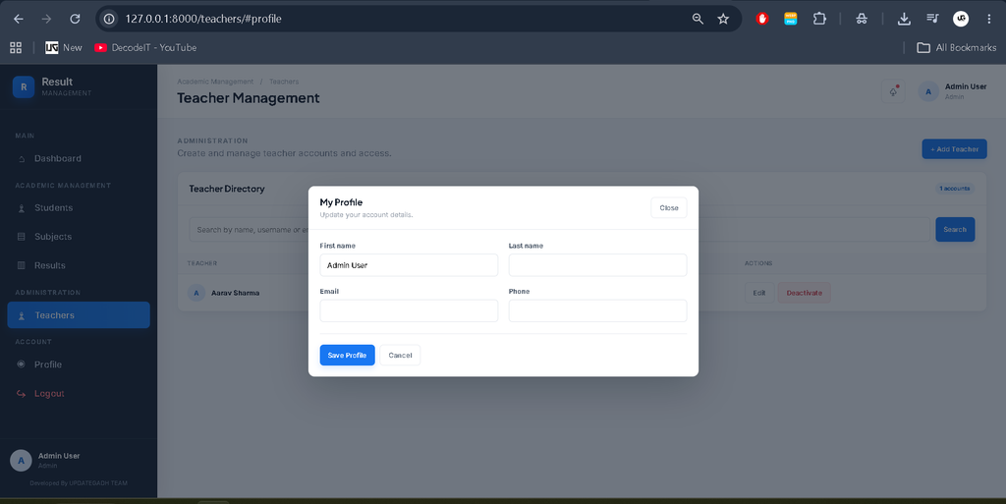This screenshot has width=1006, height=504.
Task: Open Results in the sidebar
Action: pos(79,265)
